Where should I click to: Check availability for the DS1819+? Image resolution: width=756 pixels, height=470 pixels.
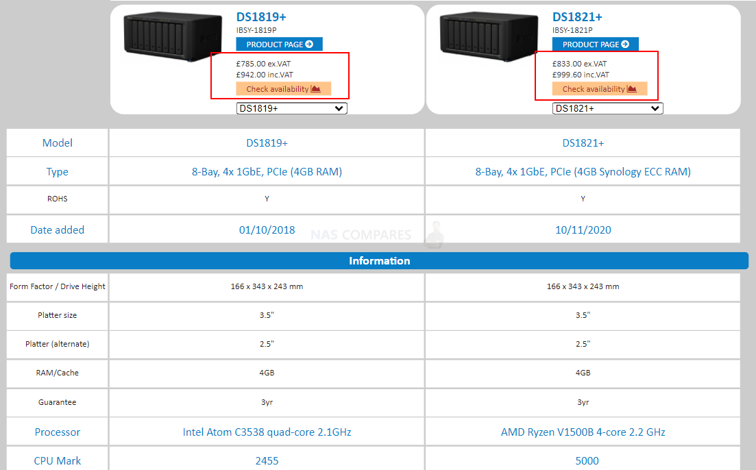[284, 88]
